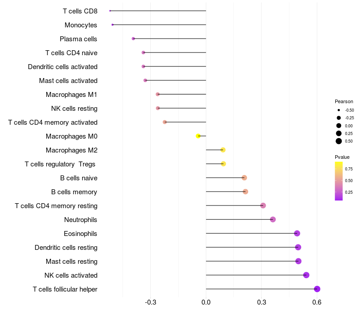
Task: Click the -0.3 x-axis tick label
Action: point(151,302)
